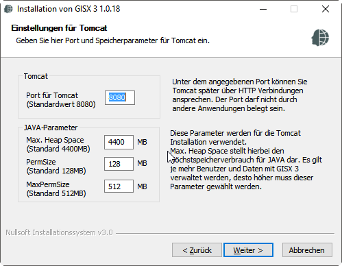
Task: Click the Nullsoft Installationssystem v3.0 text
Action: tap(59, 232)
